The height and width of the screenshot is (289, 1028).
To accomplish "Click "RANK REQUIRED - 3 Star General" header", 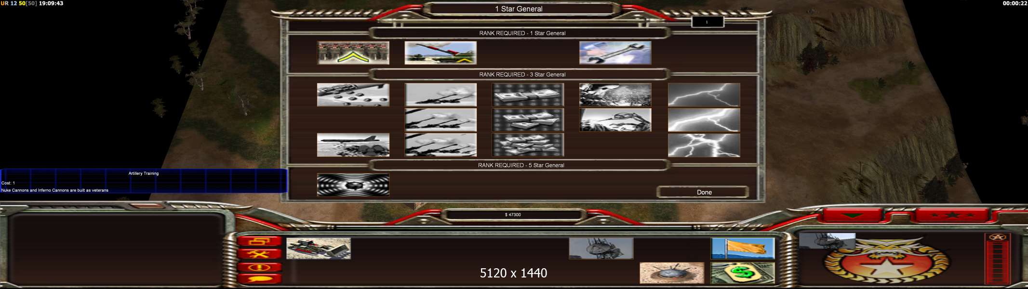I will [x=522, y=75].
